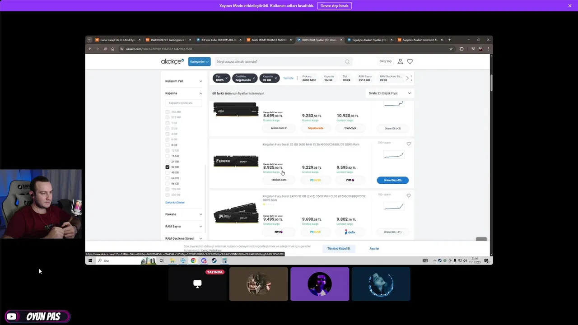Open the Windows Start menu
578x325 pixels.
(x=90, y=260)
